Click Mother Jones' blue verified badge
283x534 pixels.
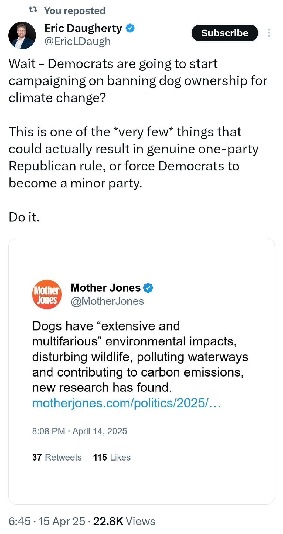pyautogui.click(x=148, y=288)
